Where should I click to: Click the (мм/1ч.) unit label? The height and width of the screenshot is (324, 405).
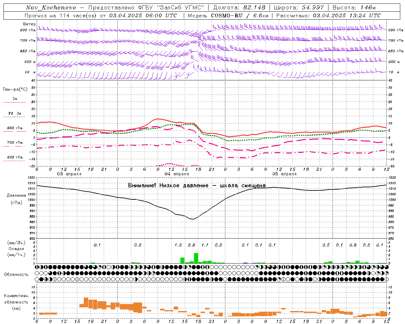click(16, 255)
